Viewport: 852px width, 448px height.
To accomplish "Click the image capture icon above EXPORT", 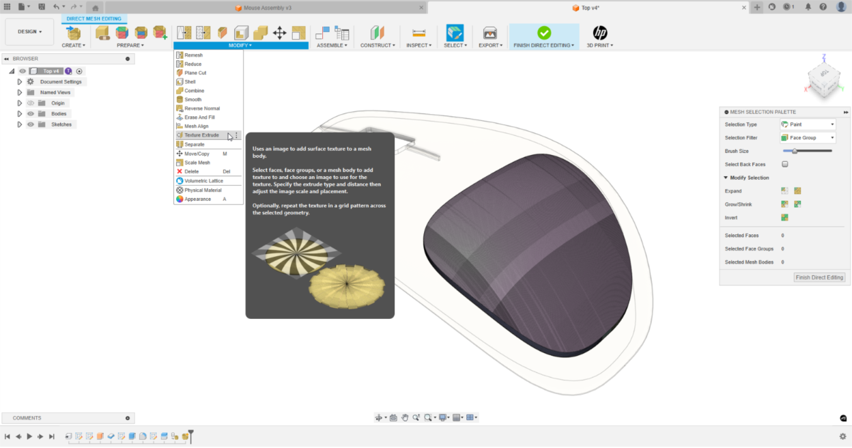I will (489, 33).
